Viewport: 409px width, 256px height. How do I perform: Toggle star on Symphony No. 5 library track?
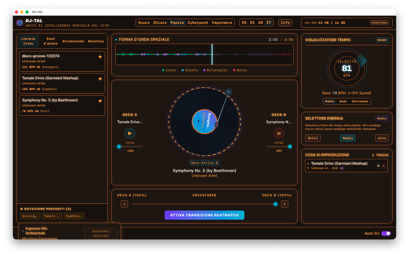(100, 101)
